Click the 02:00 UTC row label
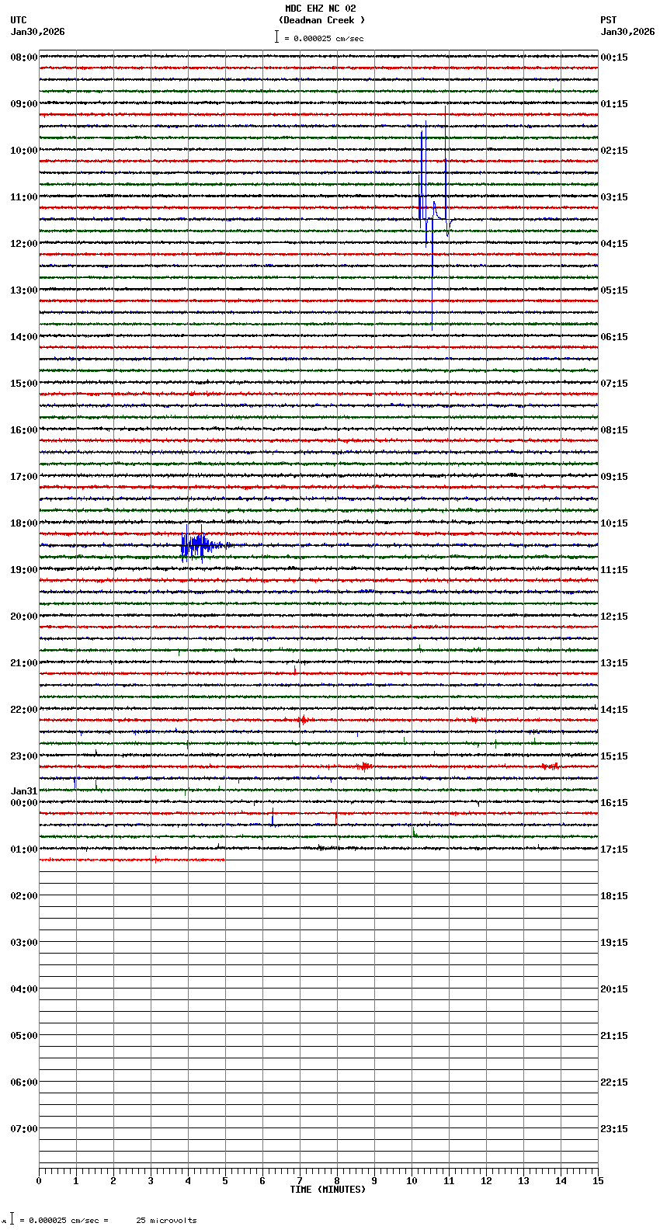The height and width of the screenshot is (1230, 660). pyautogui.click(x=24, y=896)
